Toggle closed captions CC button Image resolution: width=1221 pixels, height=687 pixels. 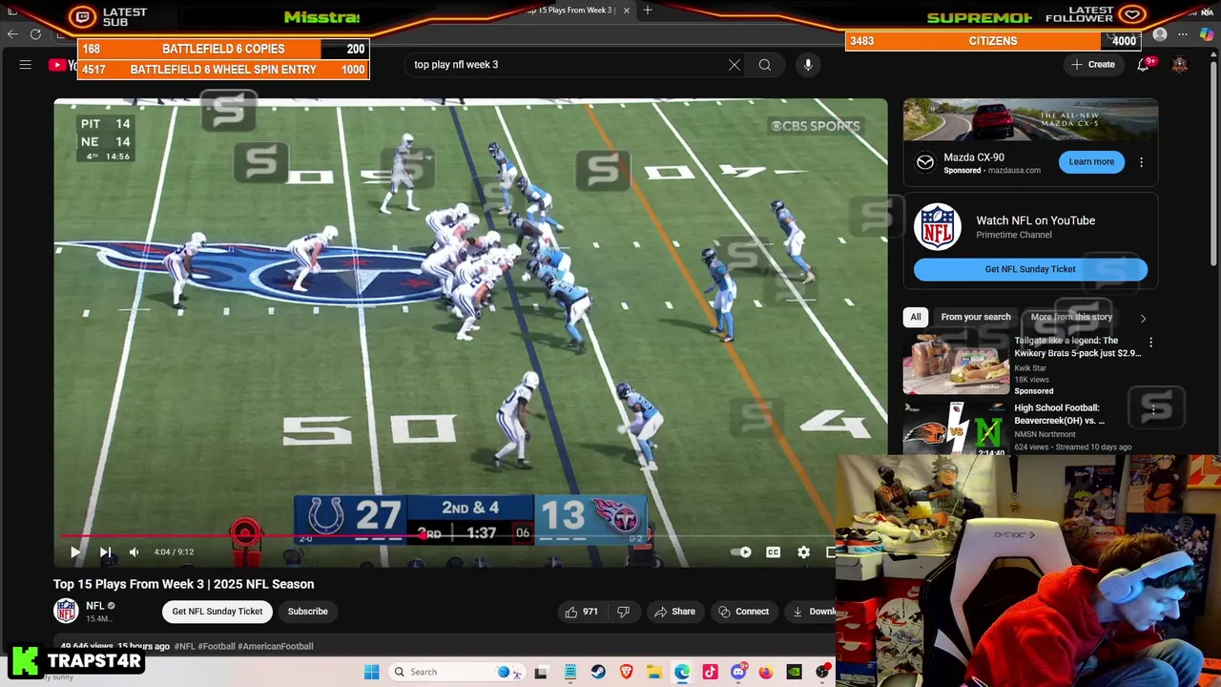[773, 552]
